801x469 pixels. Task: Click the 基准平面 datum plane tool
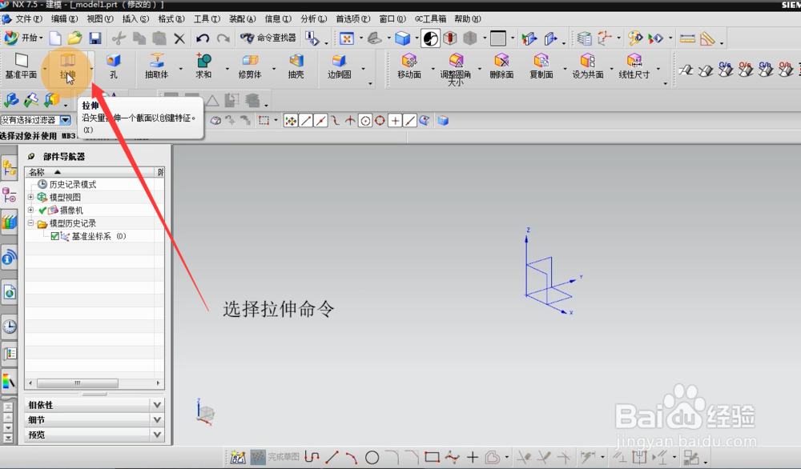[21, 66]
